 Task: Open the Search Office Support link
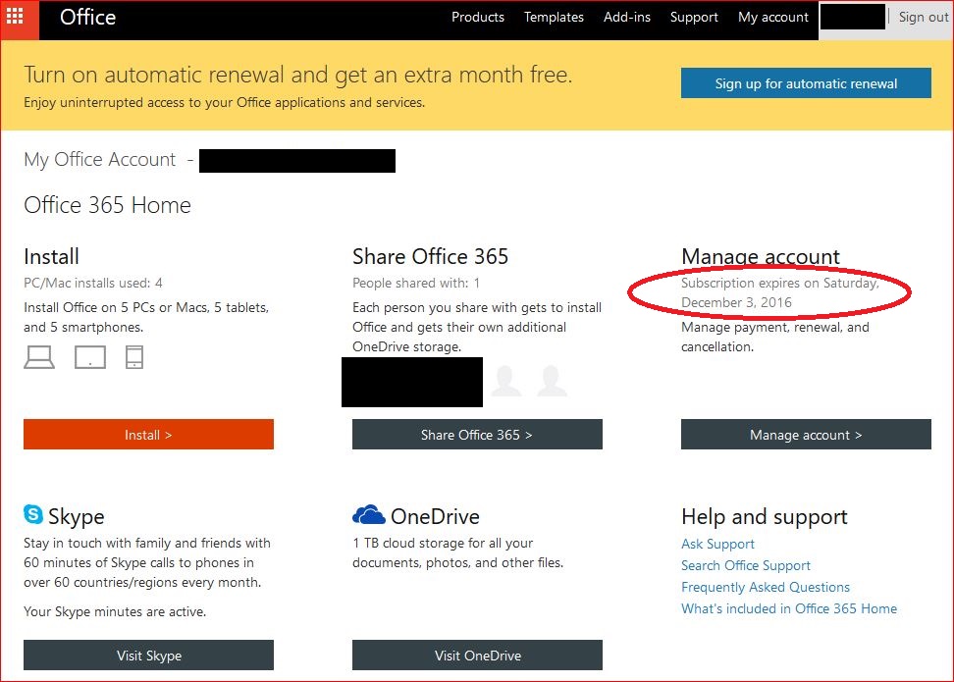pyautogui.click(x=746, y=566)
